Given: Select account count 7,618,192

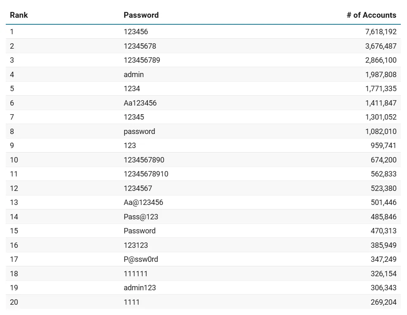Looking at the screenshot, I should tap(381, 32).
